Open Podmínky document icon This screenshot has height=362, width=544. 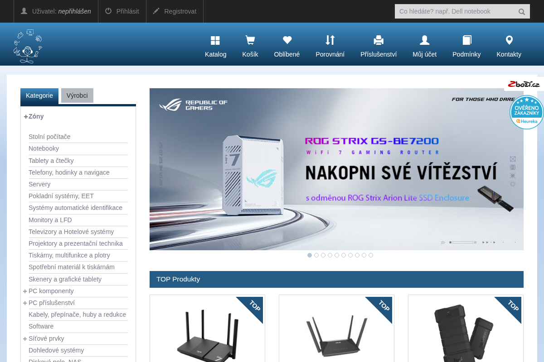point(467,40)
